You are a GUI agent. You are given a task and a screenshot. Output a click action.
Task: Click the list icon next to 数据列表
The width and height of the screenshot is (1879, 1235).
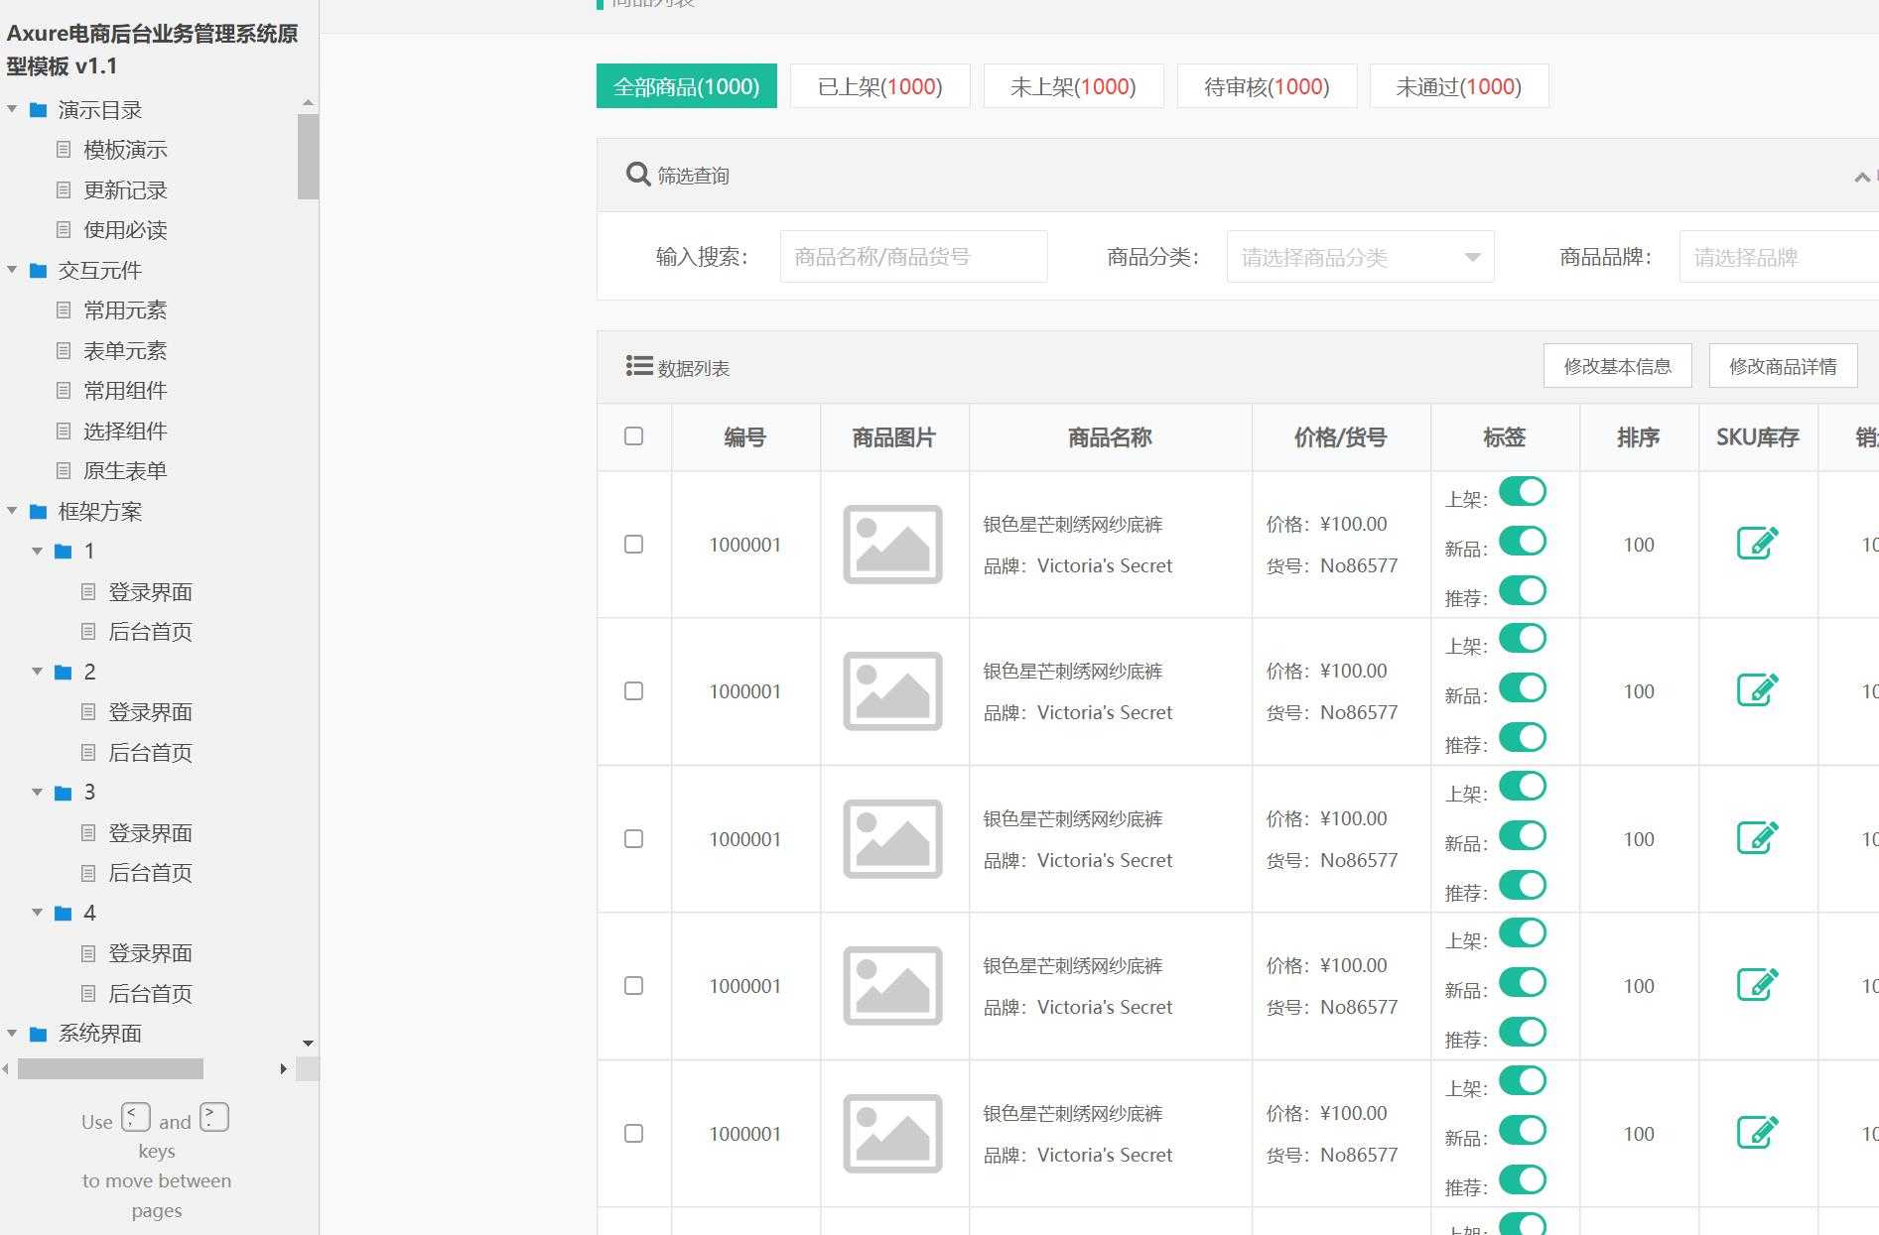(638, 365)
